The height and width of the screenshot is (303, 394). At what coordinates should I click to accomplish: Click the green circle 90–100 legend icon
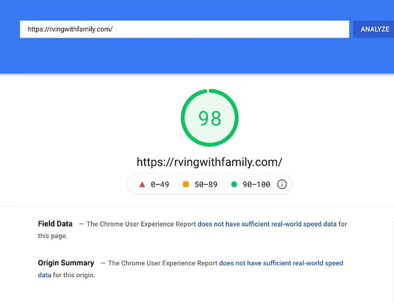(234, 184)
